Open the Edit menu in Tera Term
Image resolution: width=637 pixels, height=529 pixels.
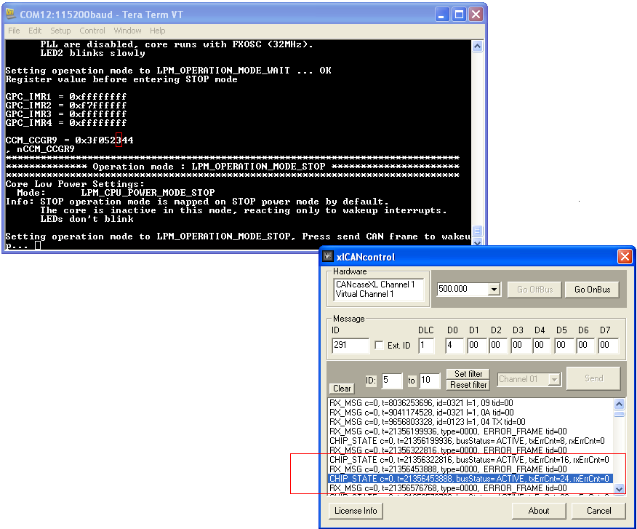(35, 31)
